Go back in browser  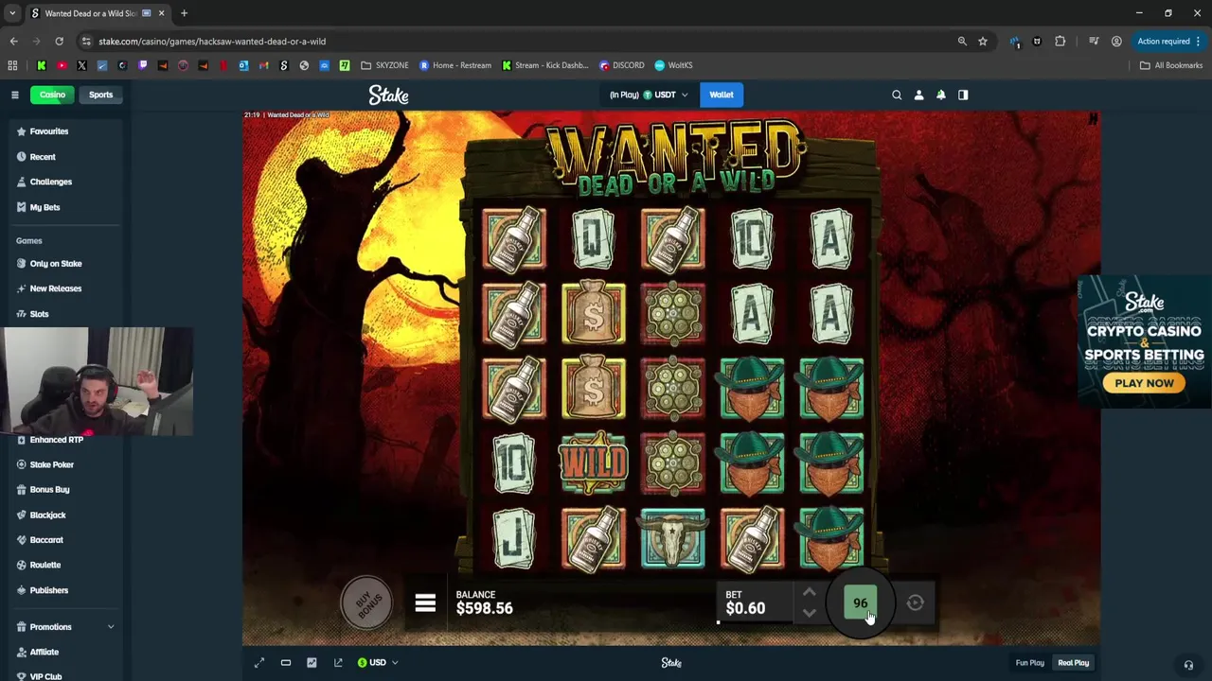[13, 42]
